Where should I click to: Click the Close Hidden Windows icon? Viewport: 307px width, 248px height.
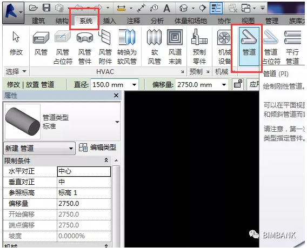(233, 8)
